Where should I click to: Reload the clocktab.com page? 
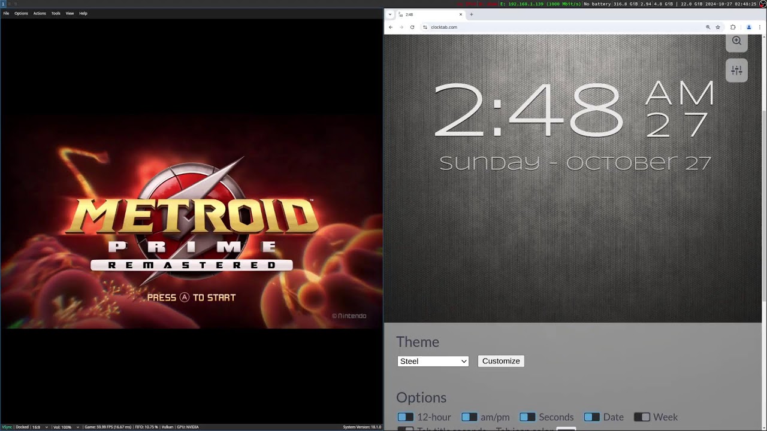[412, 27]
